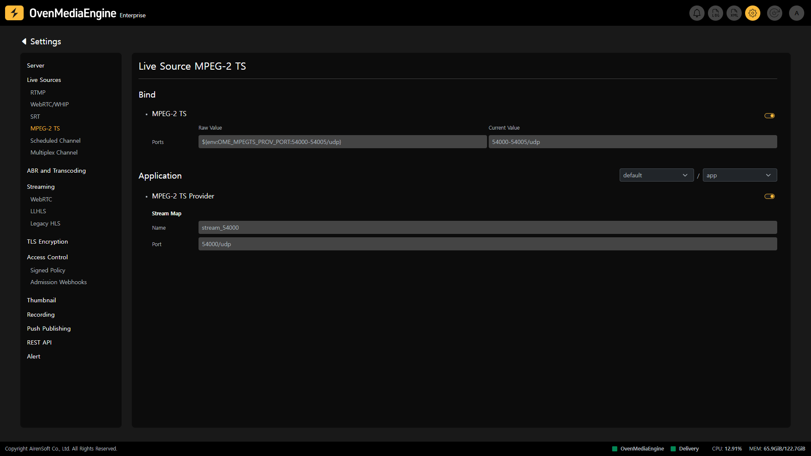Open the LOG file viewer icon
The width and height of the screenshot is (811, 456).
coord(715,13)
